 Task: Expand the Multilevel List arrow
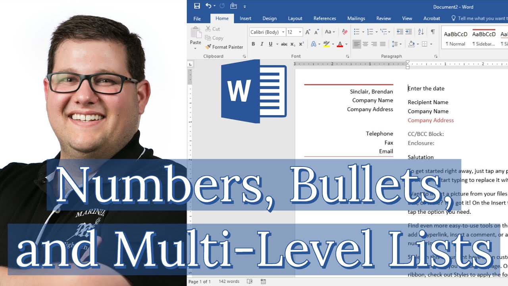click(389, 32)
